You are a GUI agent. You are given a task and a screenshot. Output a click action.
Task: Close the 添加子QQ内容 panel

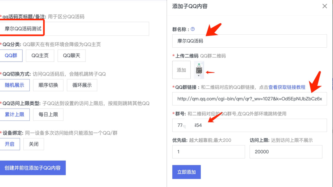pos(324,6)
